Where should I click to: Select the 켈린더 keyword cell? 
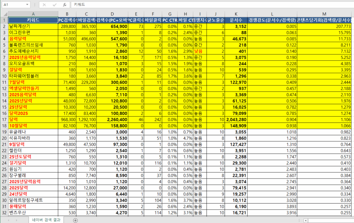(x=33, y=151)
